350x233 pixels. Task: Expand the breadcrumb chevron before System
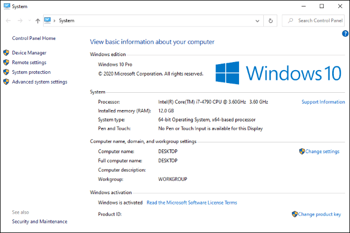(54, 21)
